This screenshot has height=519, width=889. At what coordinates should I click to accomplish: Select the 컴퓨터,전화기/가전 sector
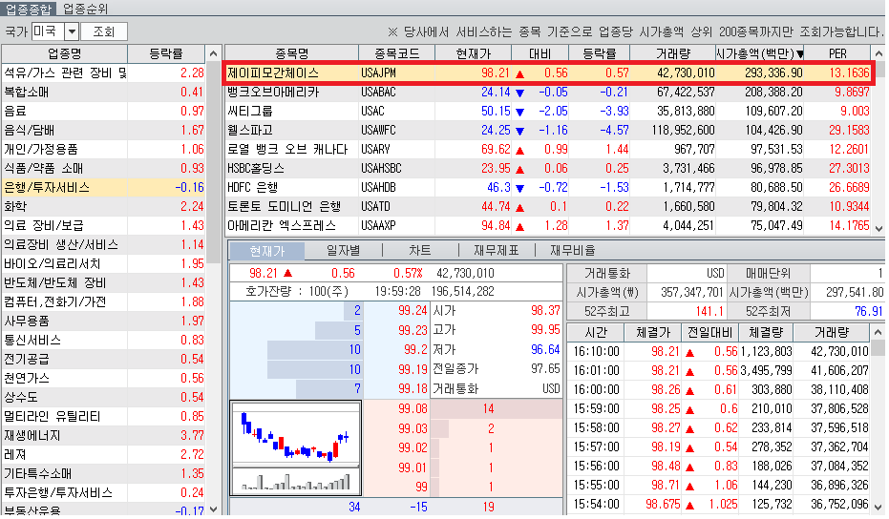pyautogui.click(x=104, y=302)
